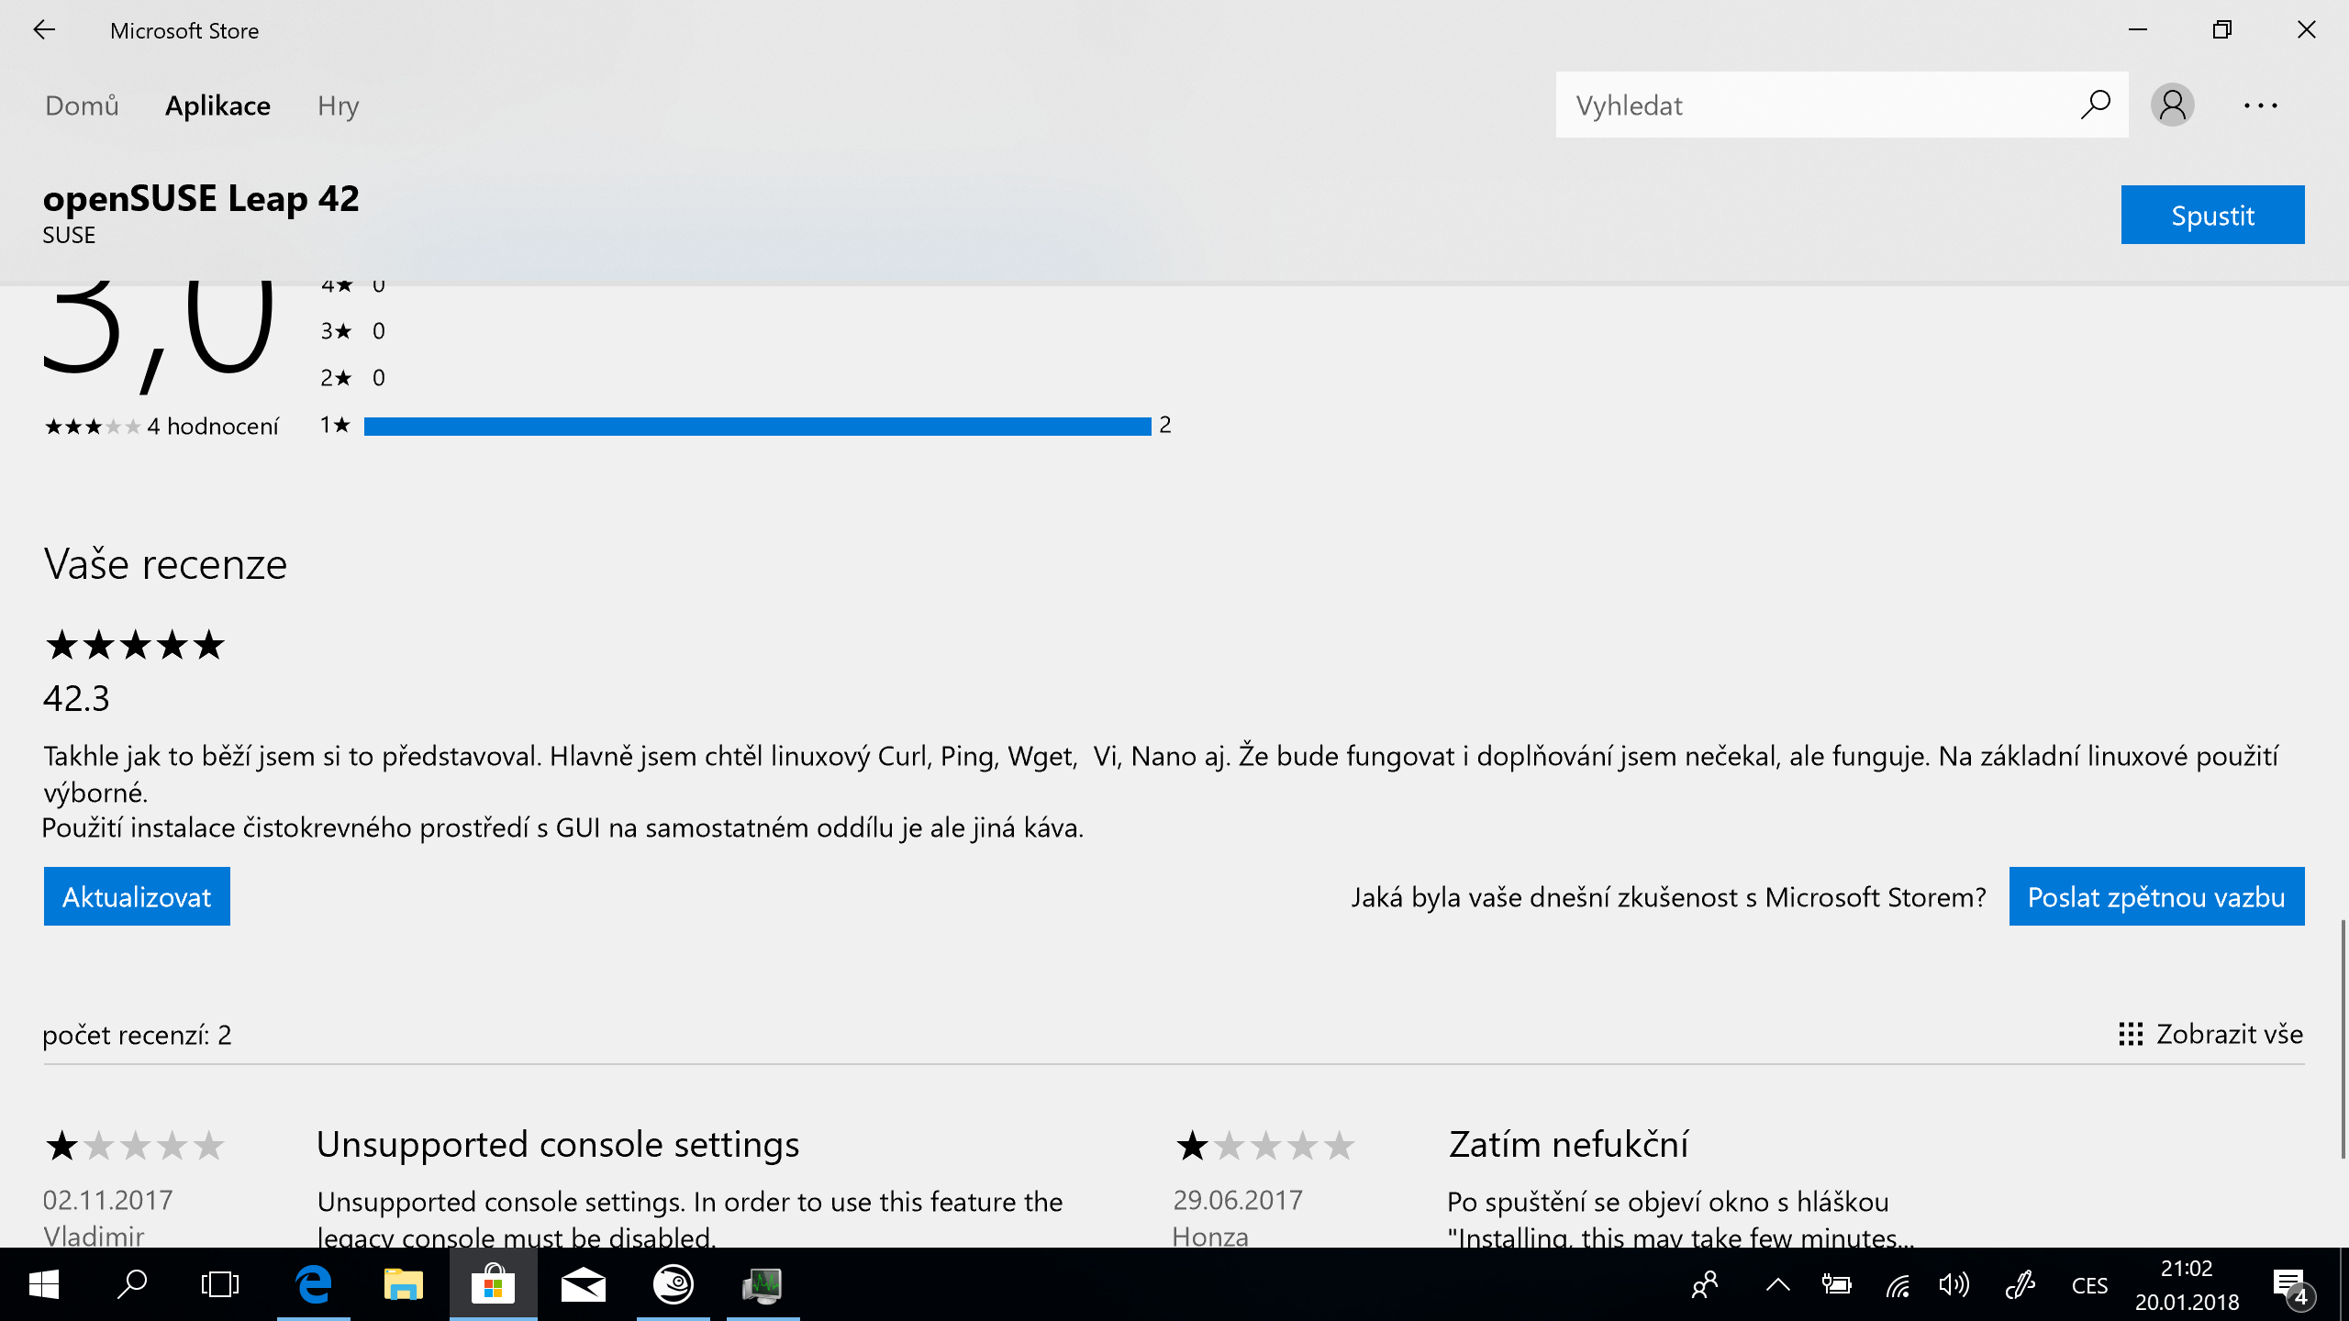Screen dimensions: 2349x1321
Task: Minimize the Microsoft Store window
Action: click(2138, 30)
